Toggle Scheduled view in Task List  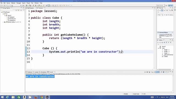coord(164,10)
